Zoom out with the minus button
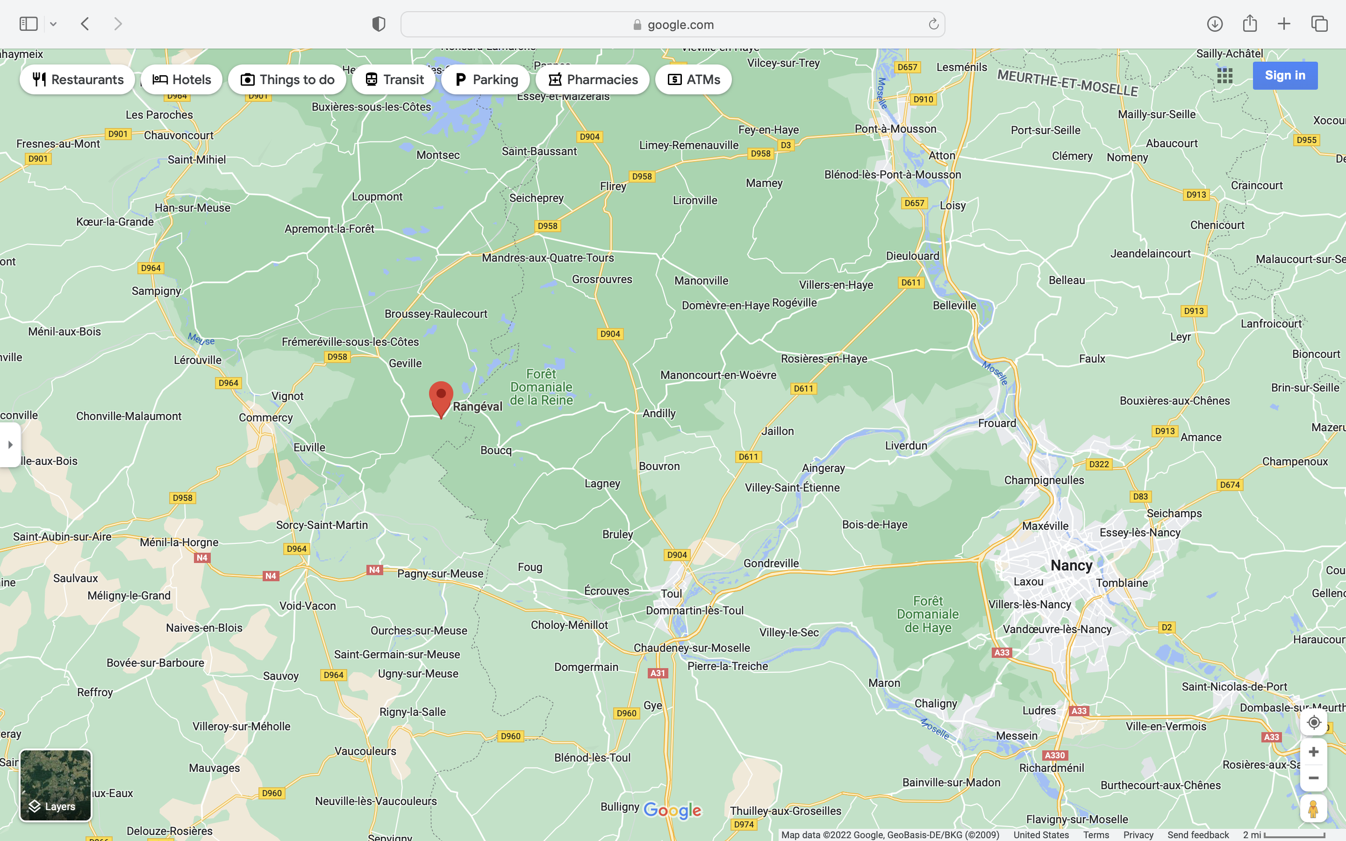This screenshot has width=1346, height=841. point(1313,778)
